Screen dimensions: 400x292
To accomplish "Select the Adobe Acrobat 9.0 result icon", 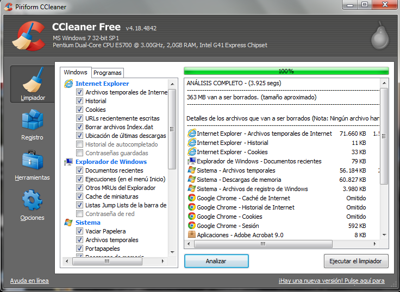I will (x=191, y=235).
